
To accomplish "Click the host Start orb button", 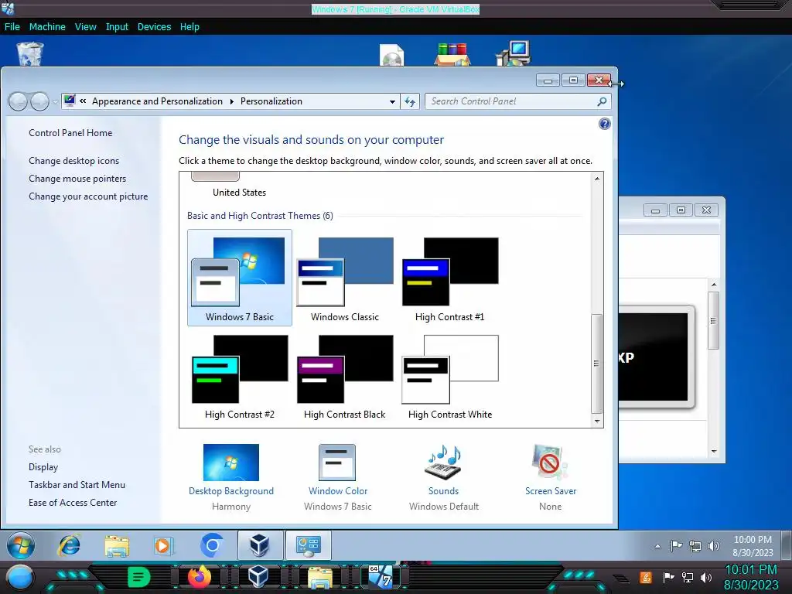I will pyautogui.click(x=20, y=578).
